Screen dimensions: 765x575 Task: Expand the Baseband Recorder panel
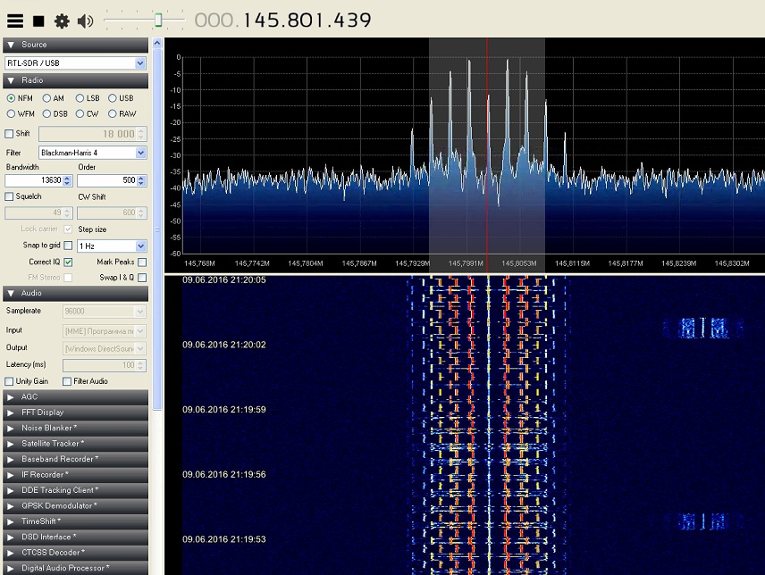[76, 460]
